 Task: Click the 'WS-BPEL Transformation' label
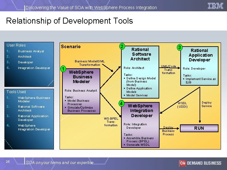click(111, 122)
